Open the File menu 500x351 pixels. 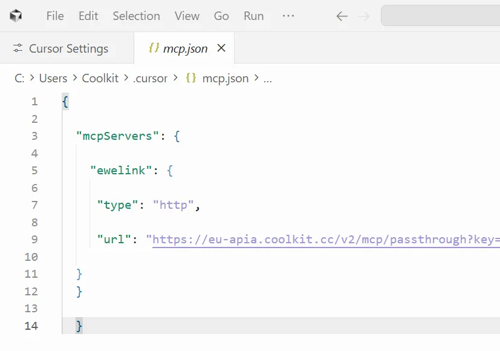point(55,16)
